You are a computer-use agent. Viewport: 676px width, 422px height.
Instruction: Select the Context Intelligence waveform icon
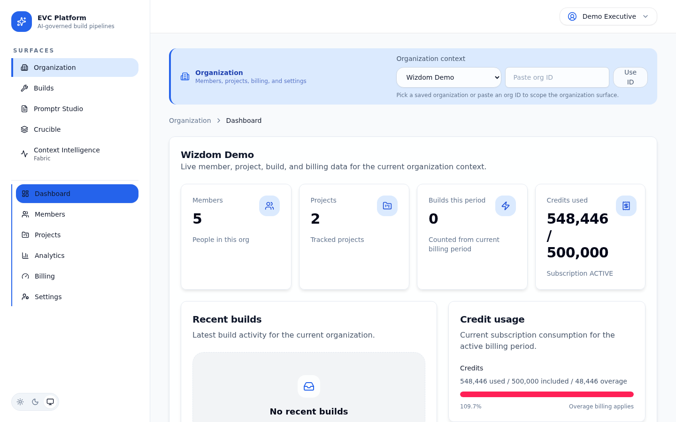pos(24,153)
